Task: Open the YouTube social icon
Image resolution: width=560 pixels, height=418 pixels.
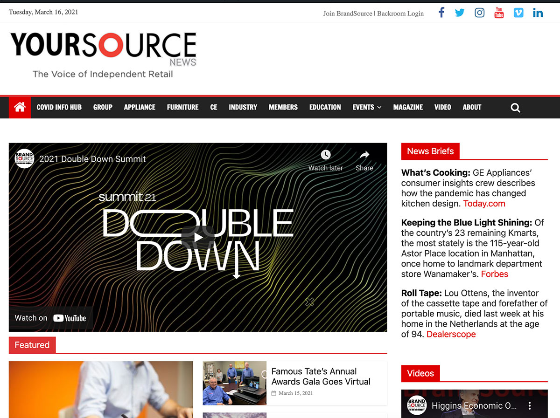Action: coord(499,13)
